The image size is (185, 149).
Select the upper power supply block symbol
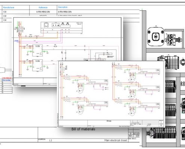pyautogui.click(x=37, y=51)
